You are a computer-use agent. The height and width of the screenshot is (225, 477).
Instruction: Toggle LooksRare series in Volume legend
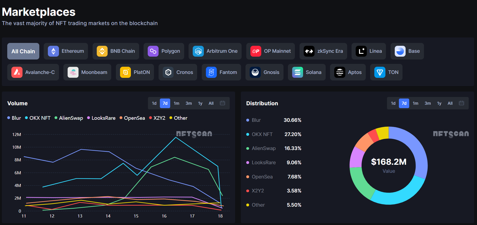click(x=101, y=118)
